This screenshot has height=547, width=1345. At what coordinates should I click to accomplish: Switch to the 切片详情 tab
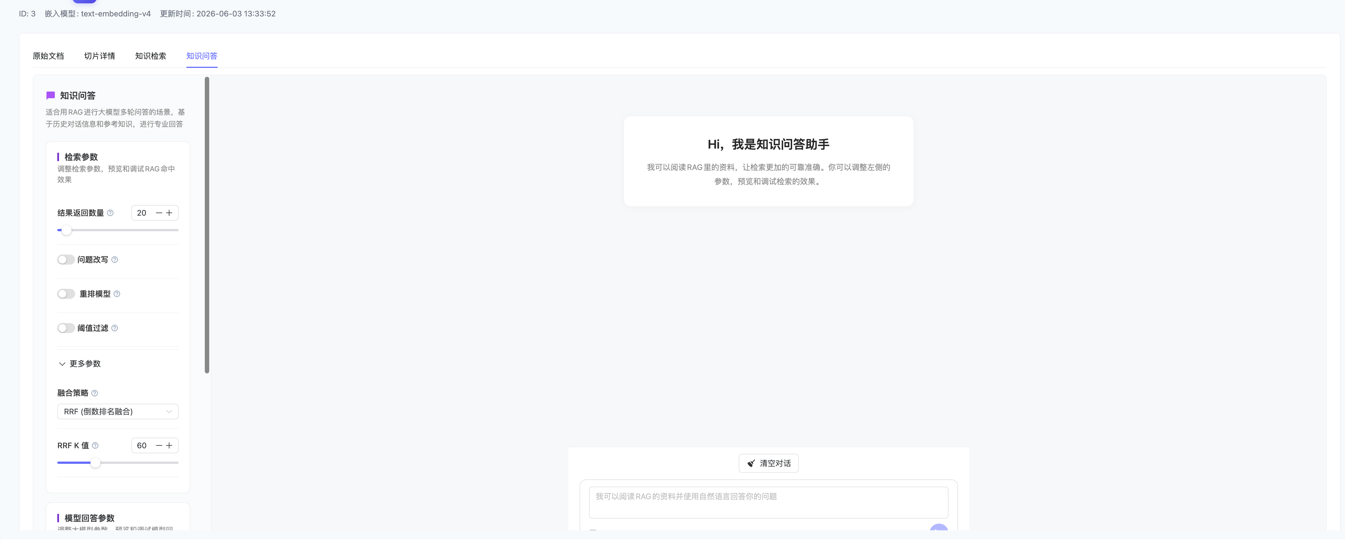click(99, 56)
